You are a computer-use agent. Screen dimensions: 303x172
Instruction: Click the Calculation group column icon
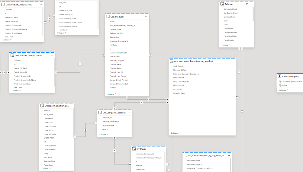tap(280, 82)
